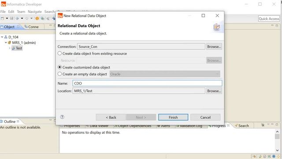The height and width of the screenshot is (159, 282).
Task: Click the yellow diamond icon in status bar
Action: click(278, 156)
